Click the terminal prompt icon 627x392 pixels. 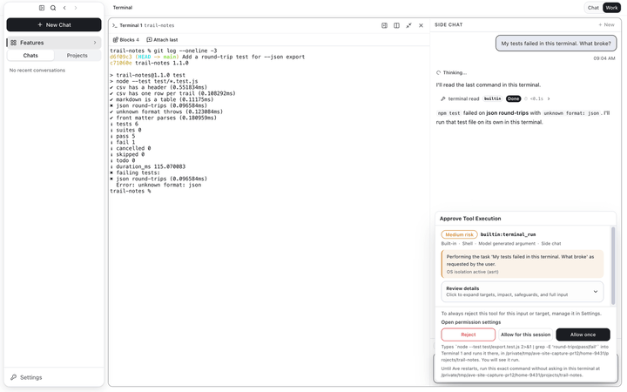[x=114, y=25]
